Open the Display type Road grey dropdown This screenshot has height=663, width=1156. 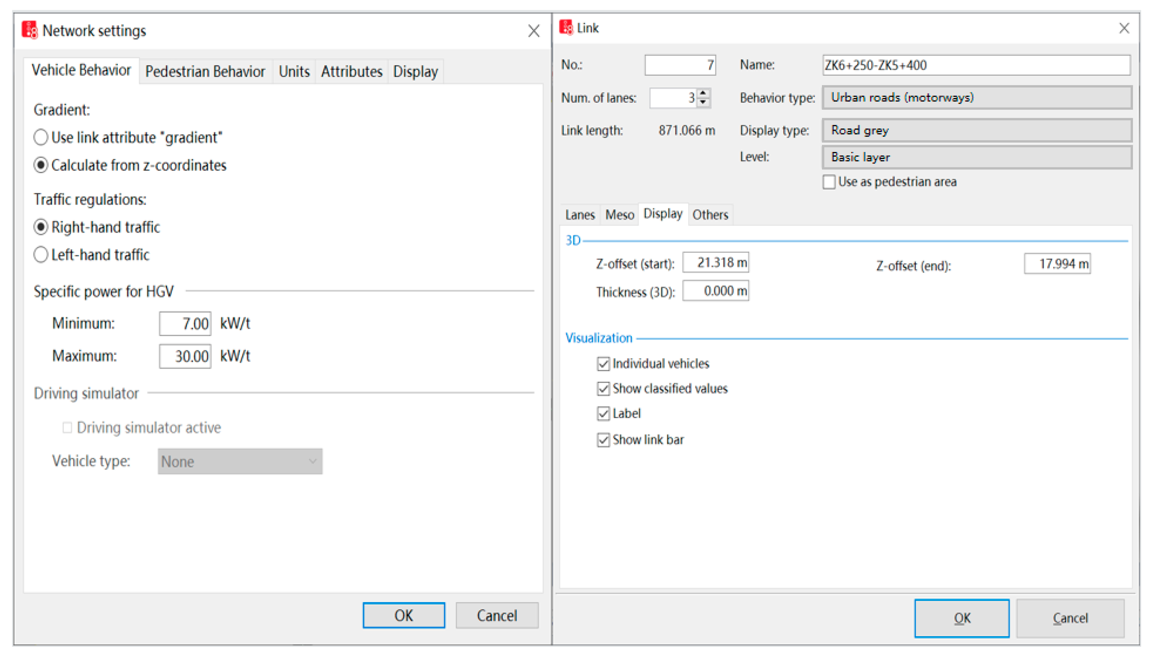977,130
